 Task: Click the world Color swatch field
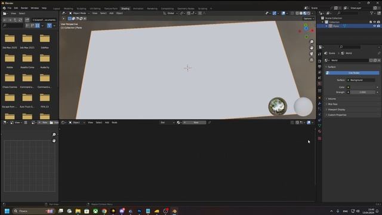pos(363,87)
